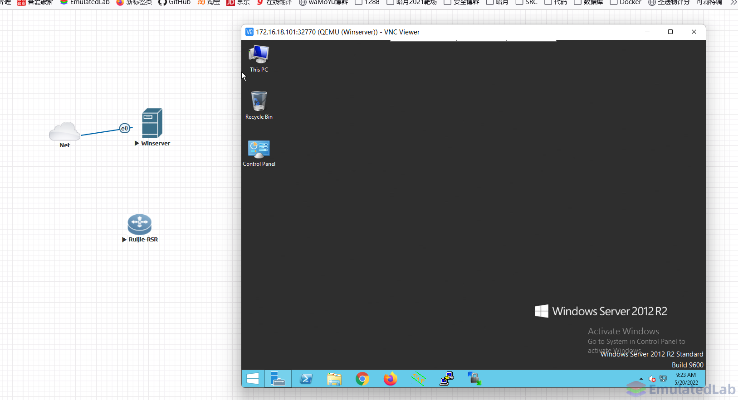Open the EmulatedLab bookmark

[x=85, y=2]
